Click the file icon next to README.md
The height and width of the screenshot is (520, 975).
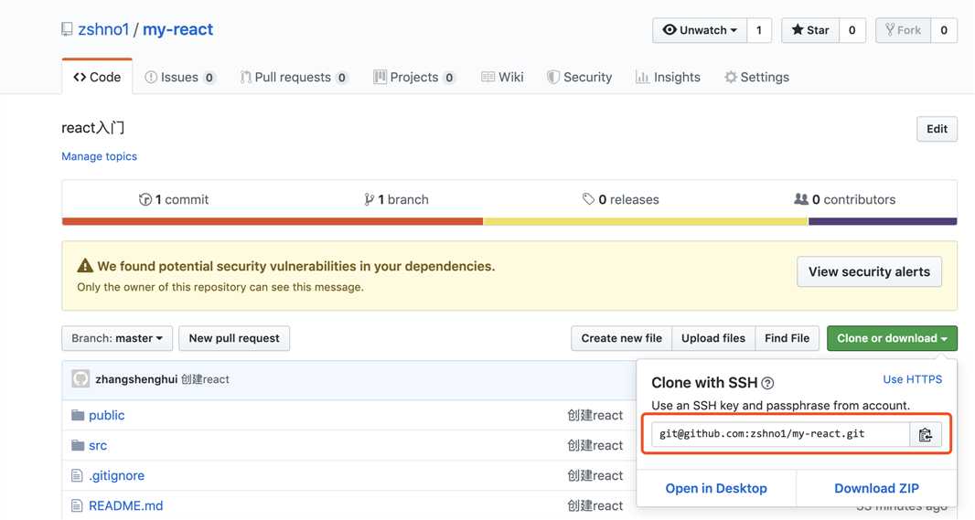click(77, 505)
